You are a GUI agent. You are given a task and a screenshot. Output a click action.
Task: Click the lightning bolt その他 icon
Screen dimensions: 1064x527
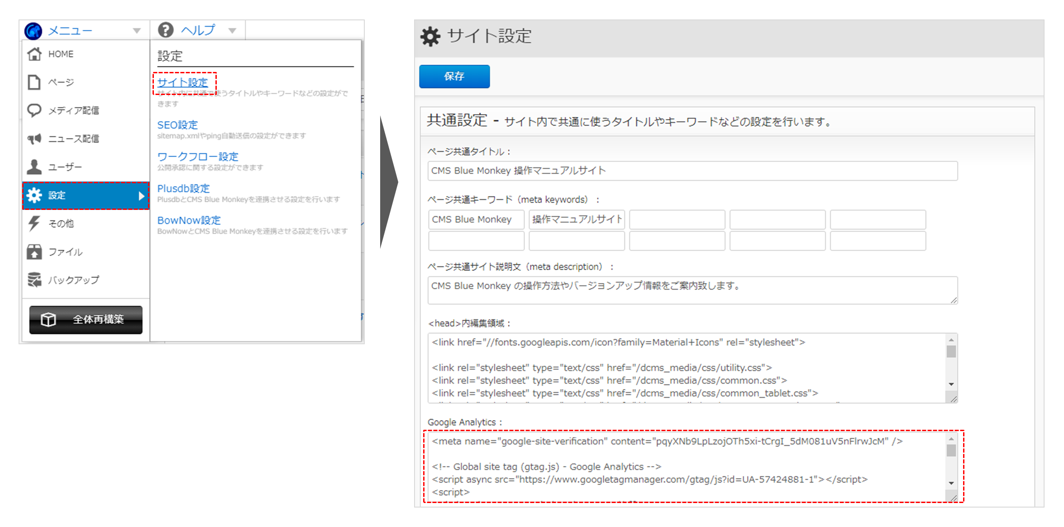[x=34, y=223]
